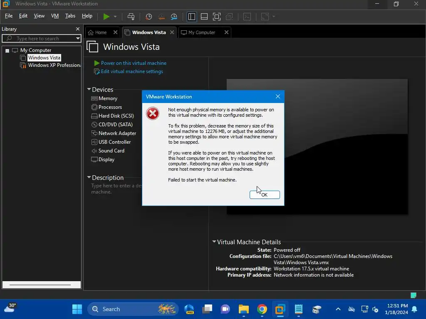Open the File menu
Image resolution: width=426 pixels, height=319 pixels.
pos(9,16)
